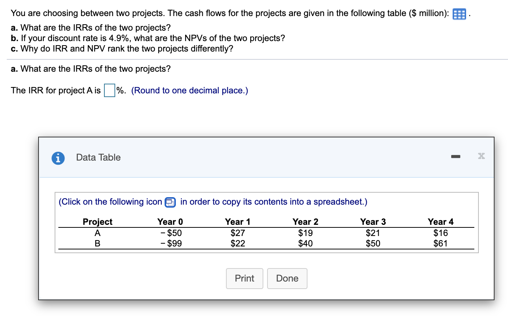Click the info icon beside Data Table
Screen dimensions: 508x323
point(57,158)
